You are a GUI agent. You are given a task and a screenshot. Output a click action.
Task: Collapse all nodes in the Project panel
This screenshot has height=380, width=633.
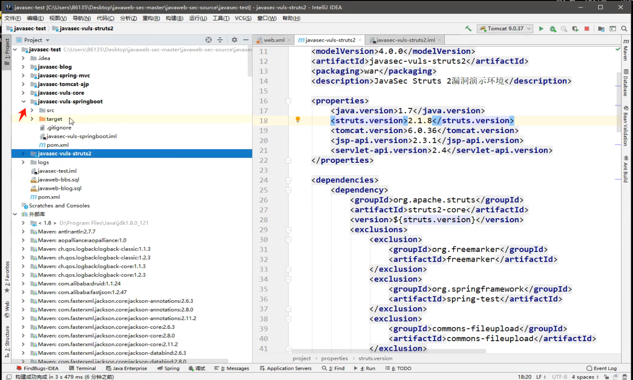click(220, 40)
